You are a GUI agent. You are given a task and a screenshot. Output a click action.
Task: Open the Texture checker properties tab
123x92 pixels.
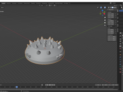120,72
